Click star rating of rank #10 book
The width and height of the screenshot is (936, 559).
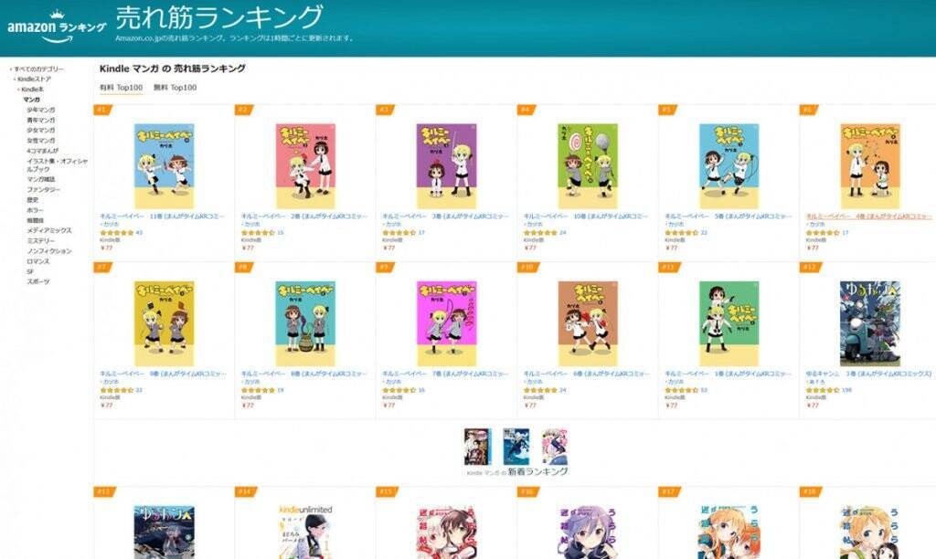[x=540, y=390]
